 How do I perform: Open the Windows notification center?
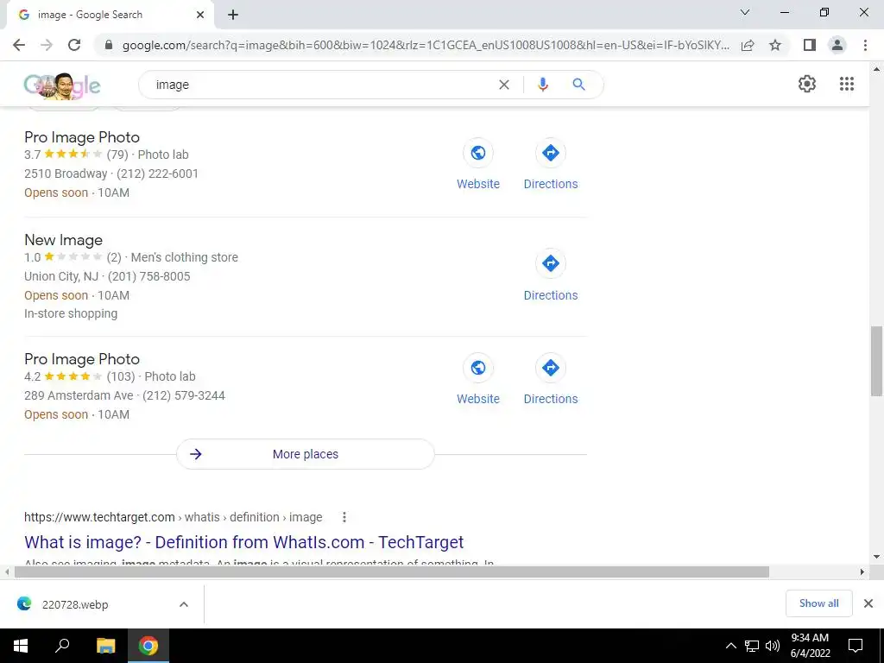pos(856,646)
